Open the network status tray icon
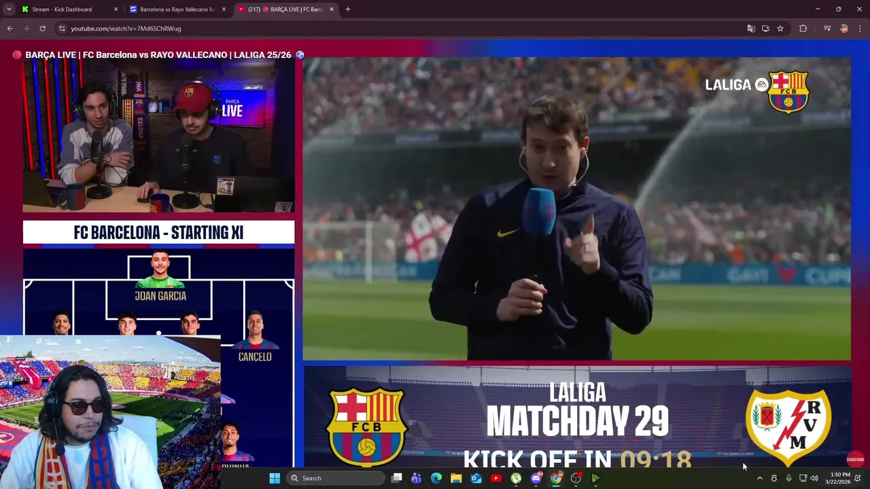 click(803, 478)
